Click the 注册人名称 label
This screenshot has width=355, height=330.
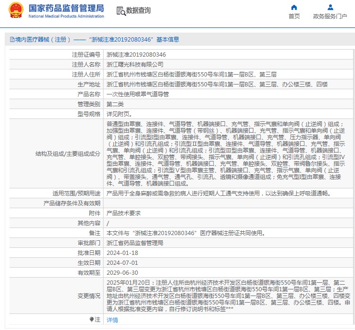pos(86,65)
